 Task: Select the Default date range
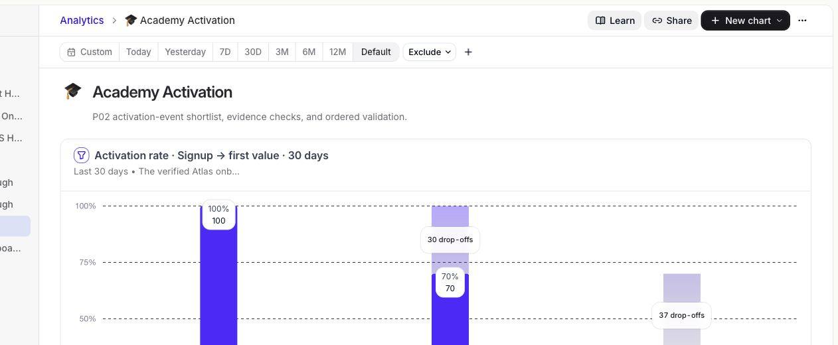376,52
